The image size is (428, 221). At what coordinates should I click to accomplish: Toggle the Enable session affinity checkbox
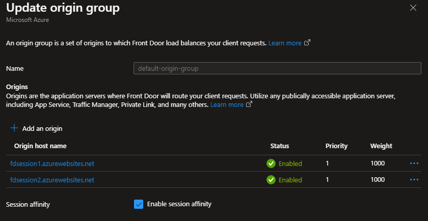139,204
